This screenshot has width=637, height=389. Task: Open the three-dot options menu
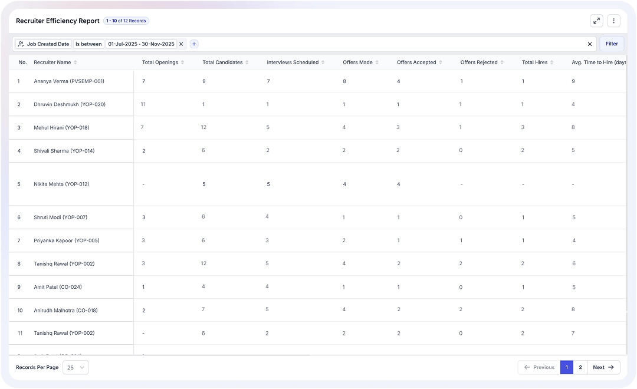pos(613,20)
